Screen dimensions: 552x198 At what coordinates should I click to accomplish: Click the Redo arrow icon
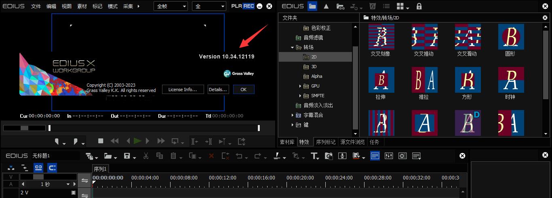pyautogui.click(x=257, y=156)
